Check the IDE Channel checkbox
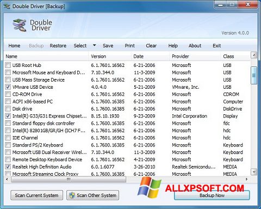 click(x=8, y=138)
